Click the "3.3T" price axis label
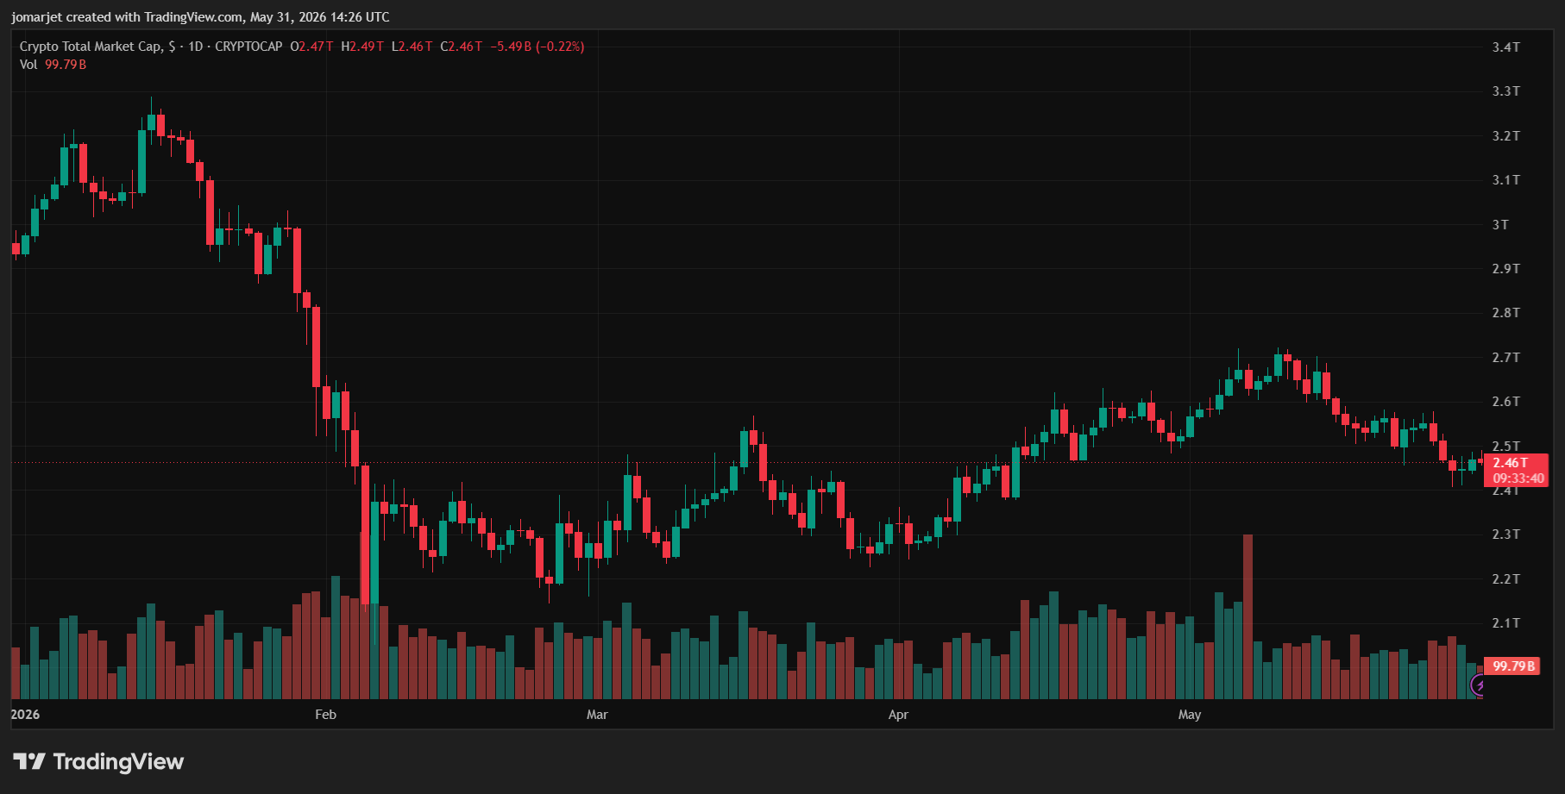The height and width of the screenshot is (794, 1565). [1506, 91]
